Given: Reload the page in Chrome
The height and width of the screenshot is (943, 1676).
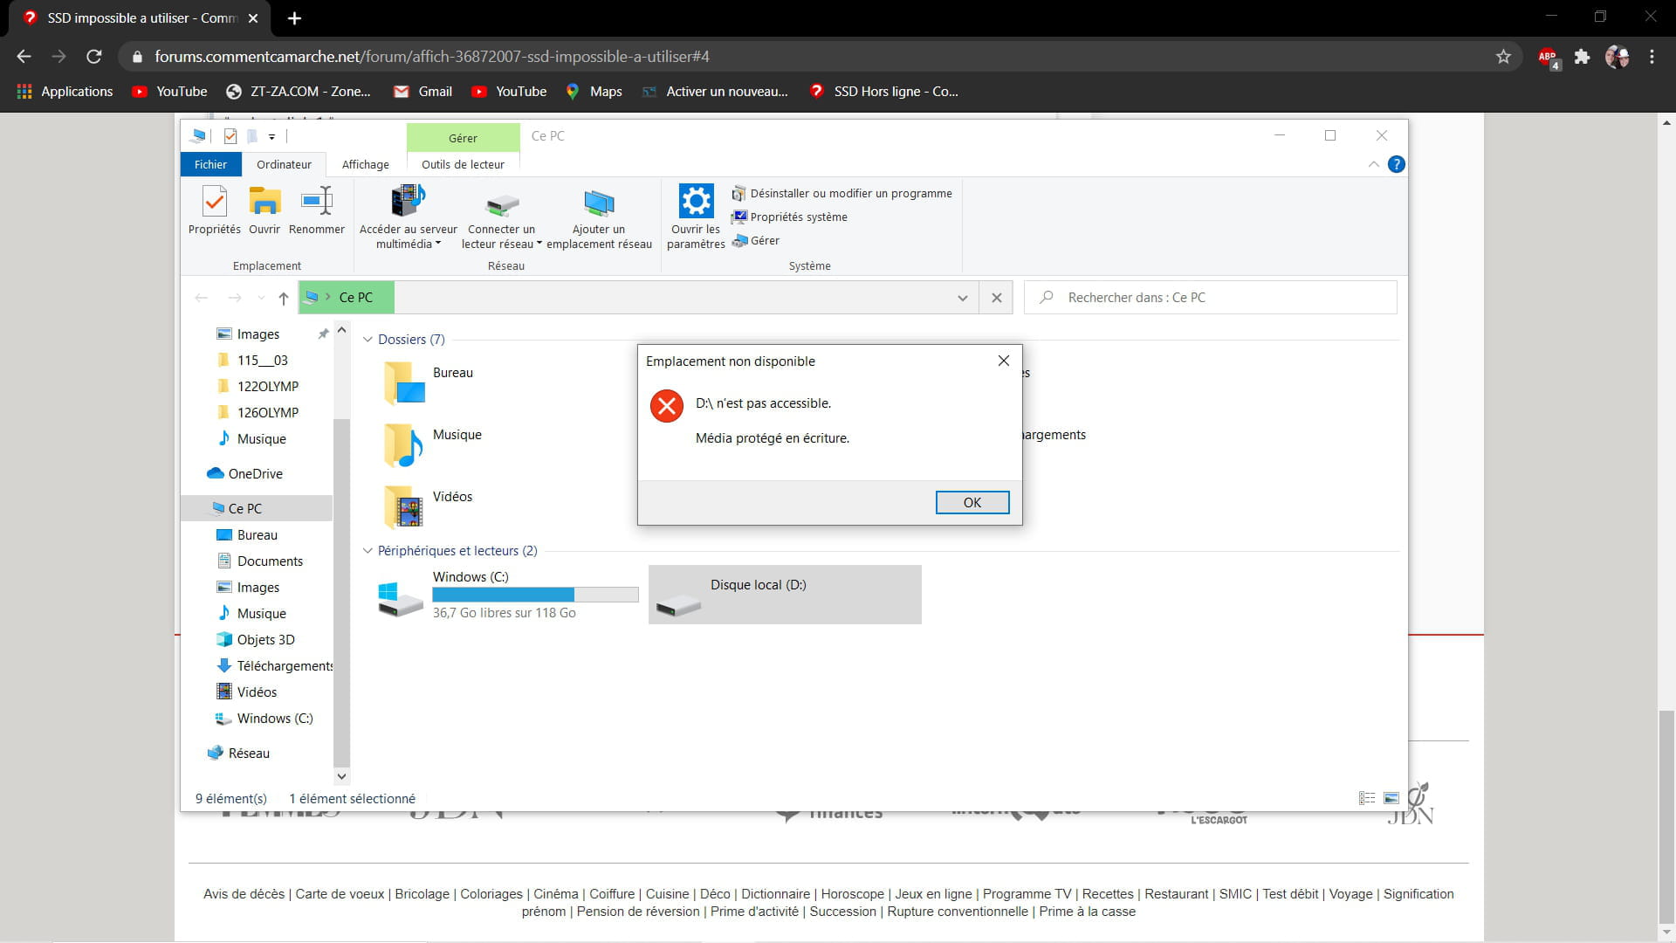Looking at the screenshot, I should tap(94, 57).
